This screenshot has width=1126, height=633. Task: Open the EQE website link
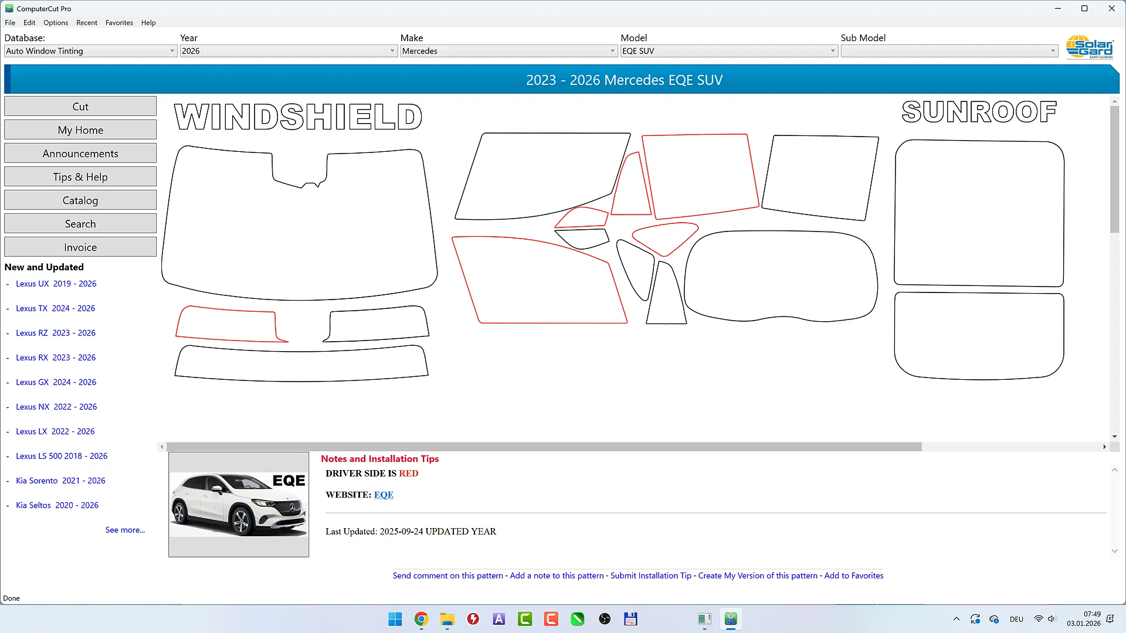pyautogui.click(x=384, y=495)
